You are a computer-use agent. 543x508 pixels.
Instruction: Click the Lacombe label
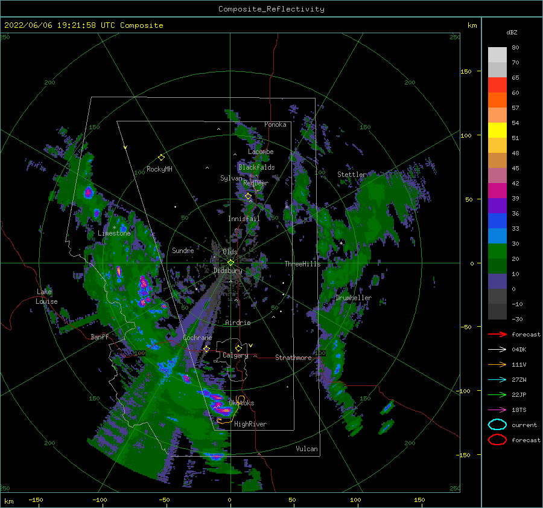coord(261,152)
